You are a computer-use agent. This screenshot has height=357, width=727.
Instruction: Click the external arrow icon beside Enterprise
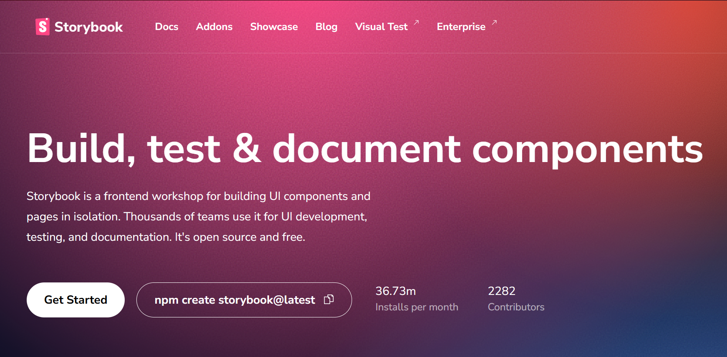pos(494,22)
